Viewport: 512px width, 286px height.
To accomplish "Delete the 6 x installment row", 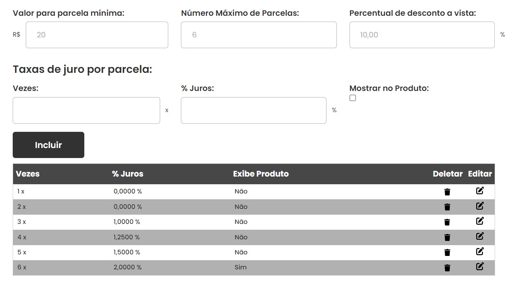I will point(447,268).
